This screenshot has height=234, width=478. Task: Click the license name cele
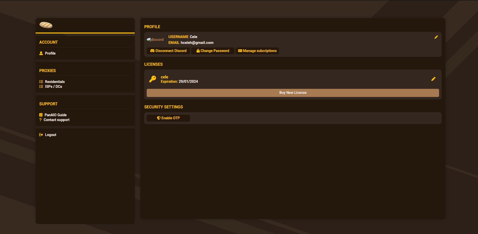[165, 77]
